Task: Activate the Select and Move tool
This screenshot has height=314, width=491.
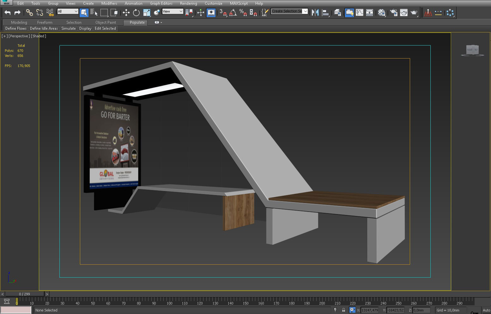Action: (x=126, y=13)
